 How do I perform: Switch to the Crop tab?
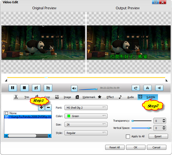[47, 97]
